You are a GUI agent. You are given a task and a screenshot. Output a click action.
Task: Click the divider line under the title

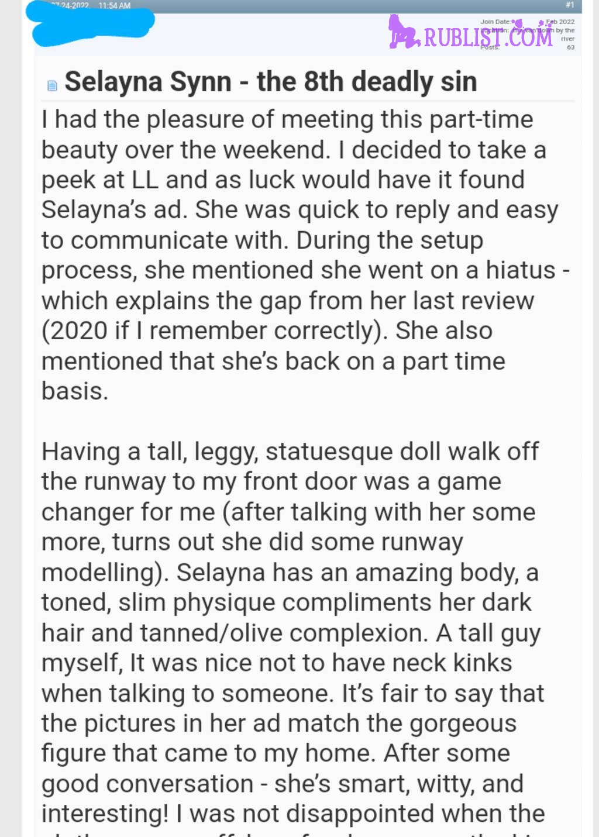click(307, 101)
